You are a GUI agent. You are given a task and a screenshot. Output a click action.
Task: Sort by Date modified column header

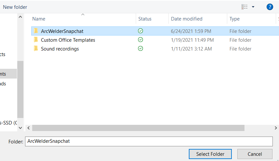coord(187,19)
